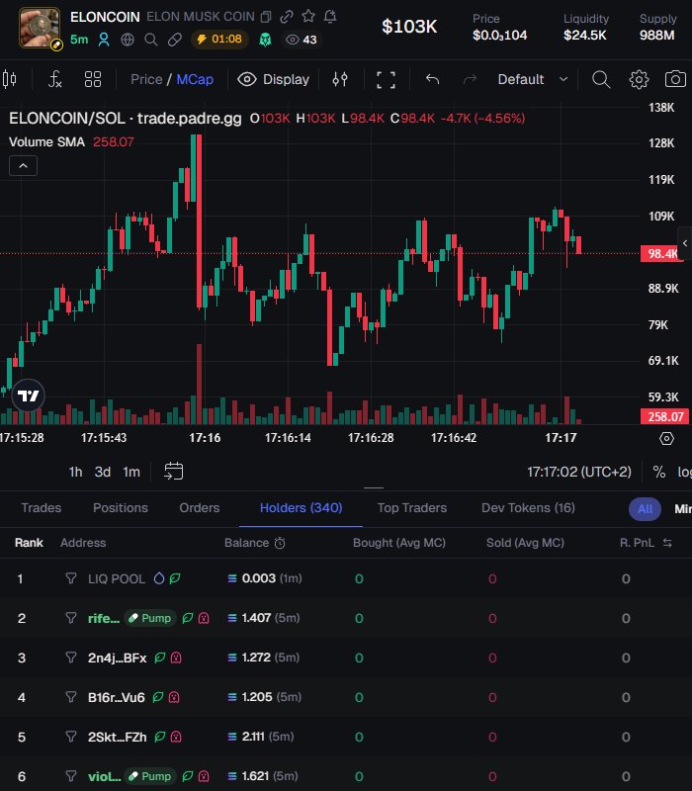Open the Orders tab
This screenshot has height=791, width=692.
(200, 507)
